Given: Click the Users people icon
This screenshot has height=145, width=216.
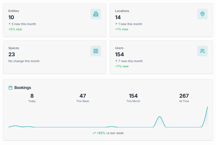Looking at the screenshot, I should (x=202, y=51).
